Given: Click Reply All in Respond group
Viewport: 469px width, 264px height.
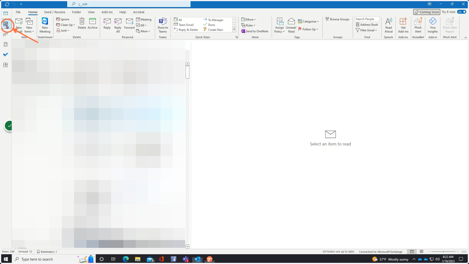Looking at the screenshot, I should [x=118, y=25].
